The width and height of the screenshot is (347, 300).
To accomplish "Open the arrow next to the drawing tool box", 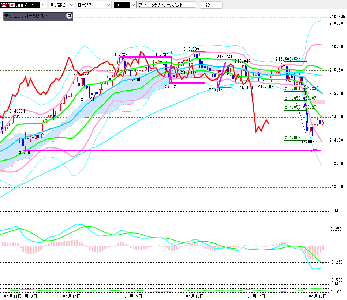I will tap(133, 5).
